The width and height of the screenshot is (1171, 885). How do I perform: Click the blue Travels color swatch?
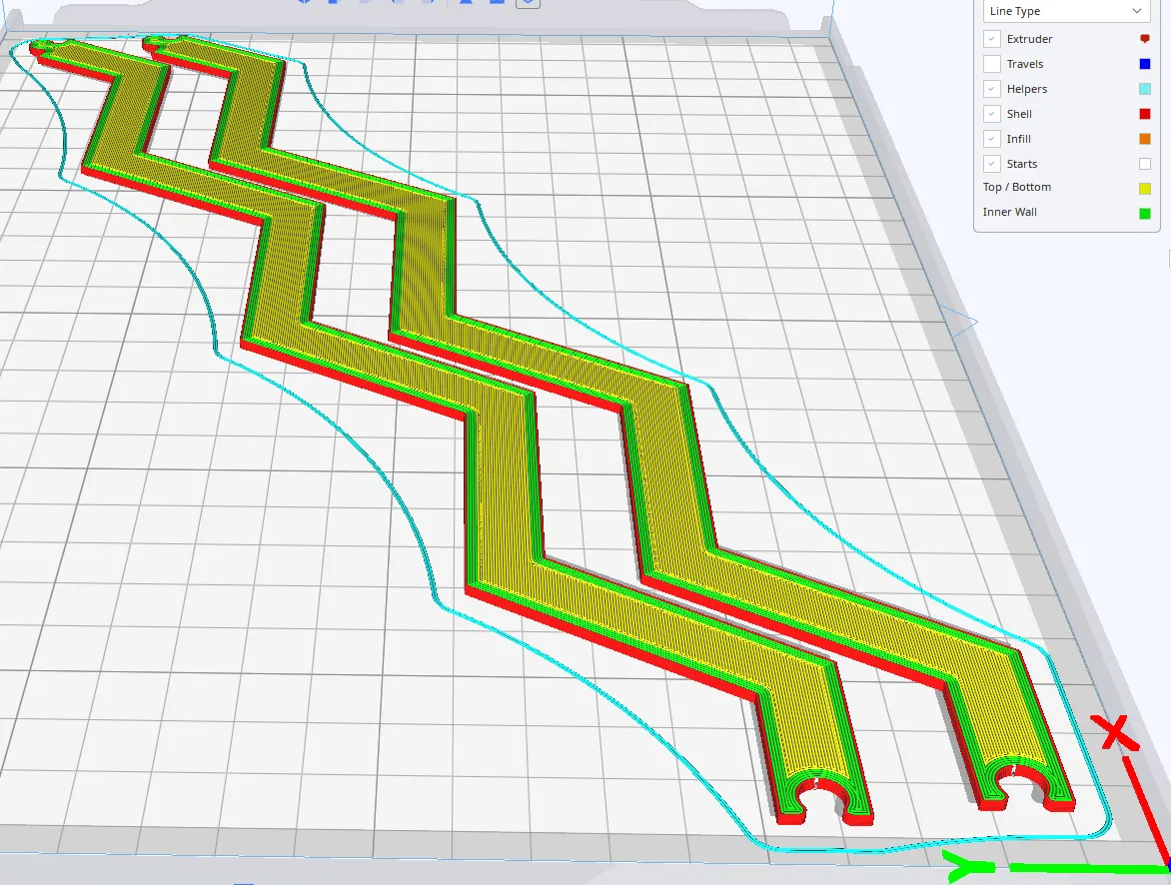1145,64
